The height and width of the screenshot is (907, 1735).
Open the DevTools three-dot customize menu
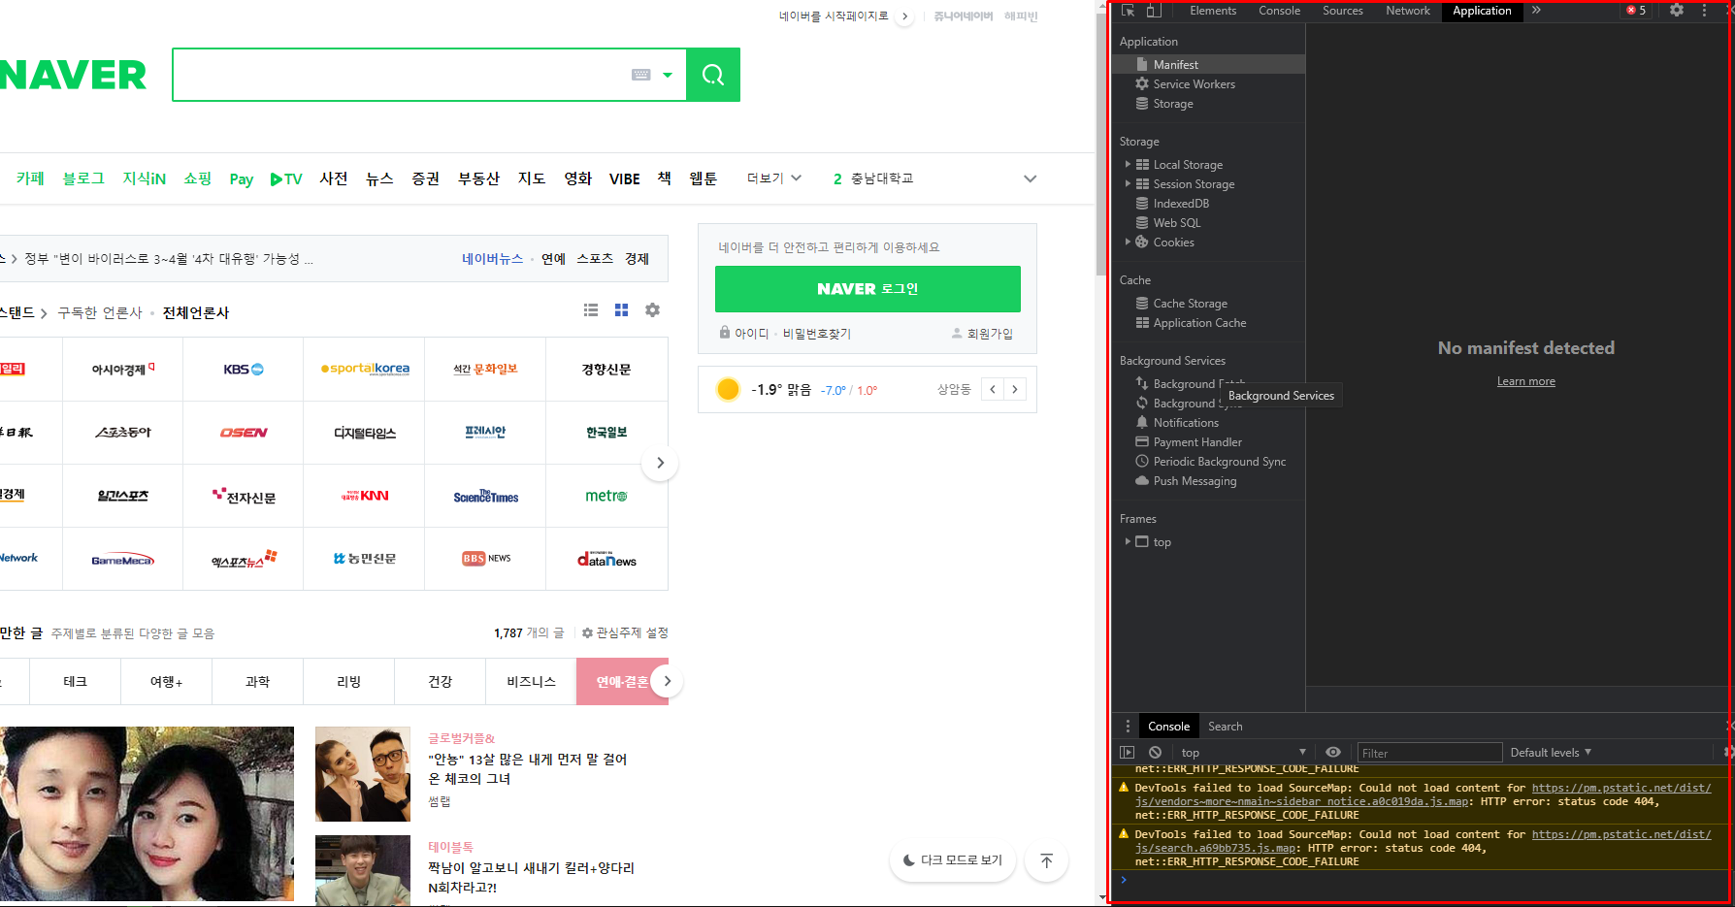1704,11
